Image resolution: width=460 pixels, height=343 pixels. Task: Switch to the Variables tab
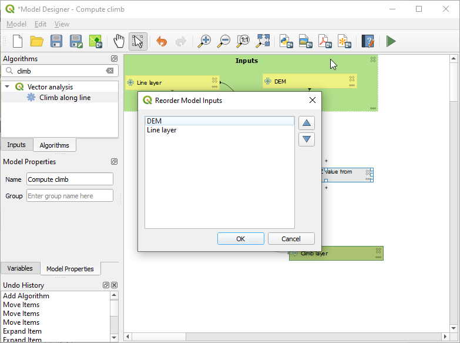(20, 268)
